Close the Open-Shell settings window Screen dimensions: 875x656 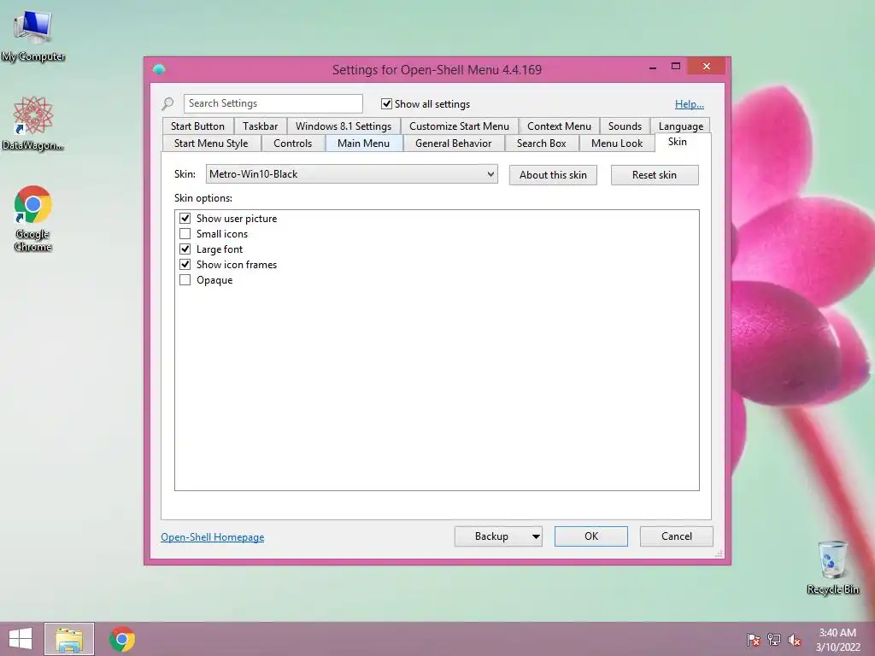pyautogui.click(x=707, y=67)
